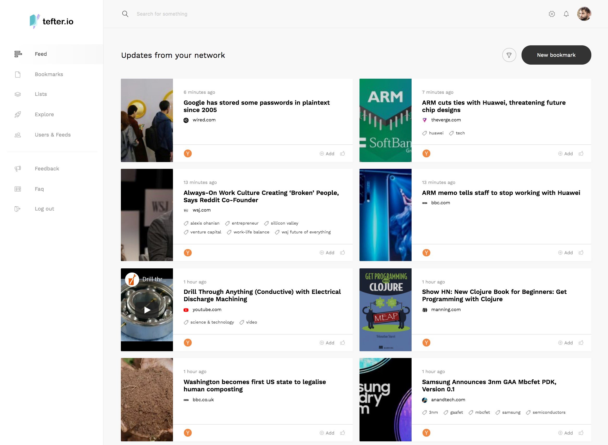The image size is (608, 445).
Task: Click the theverge.com source link
Action: pos(442,120)
